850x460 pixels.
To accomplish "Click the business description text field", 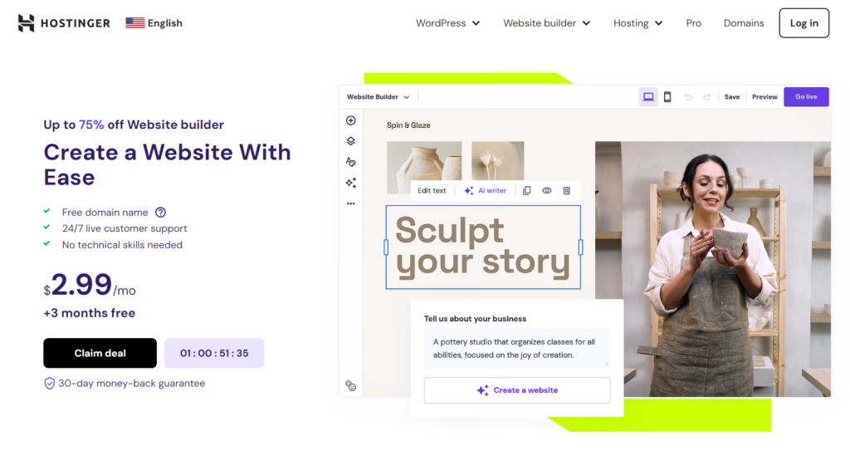I will [x=516, y=348].
